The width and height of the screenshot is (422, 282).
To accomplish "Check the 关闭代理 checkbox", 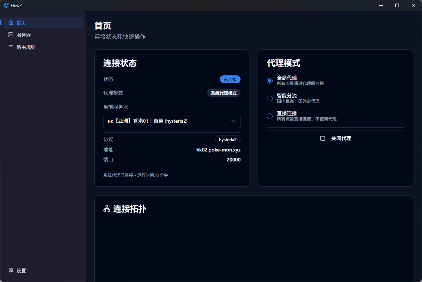I will click(x=323, y=138).
